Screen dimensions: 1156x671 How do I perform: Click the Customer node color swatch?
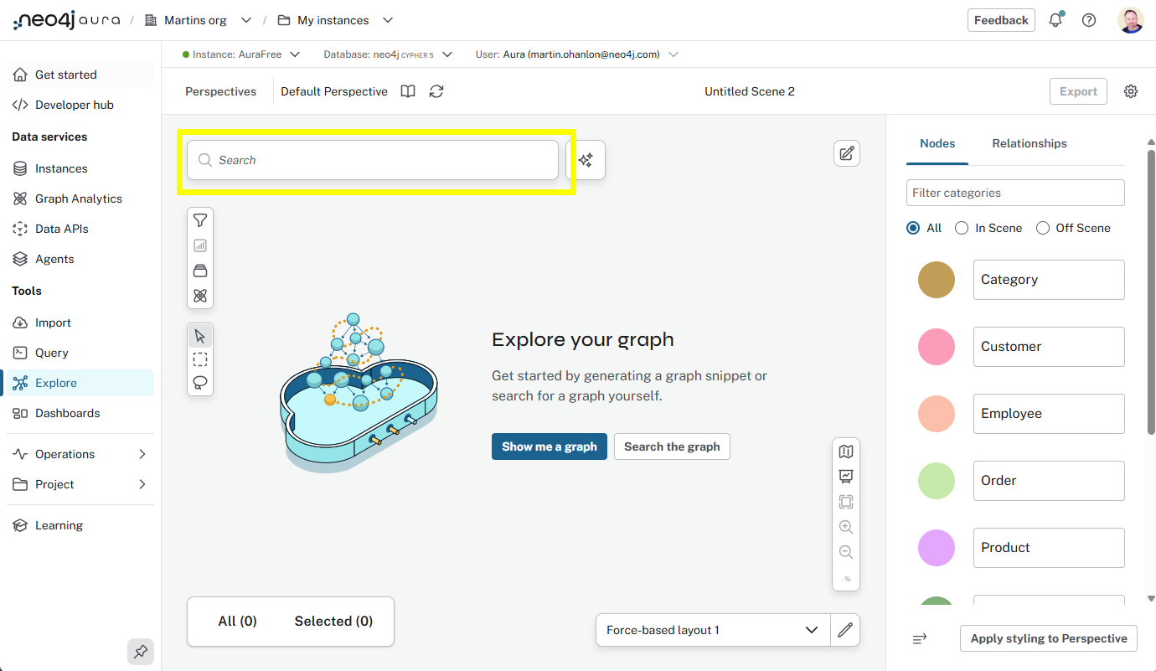coord(936,346)
